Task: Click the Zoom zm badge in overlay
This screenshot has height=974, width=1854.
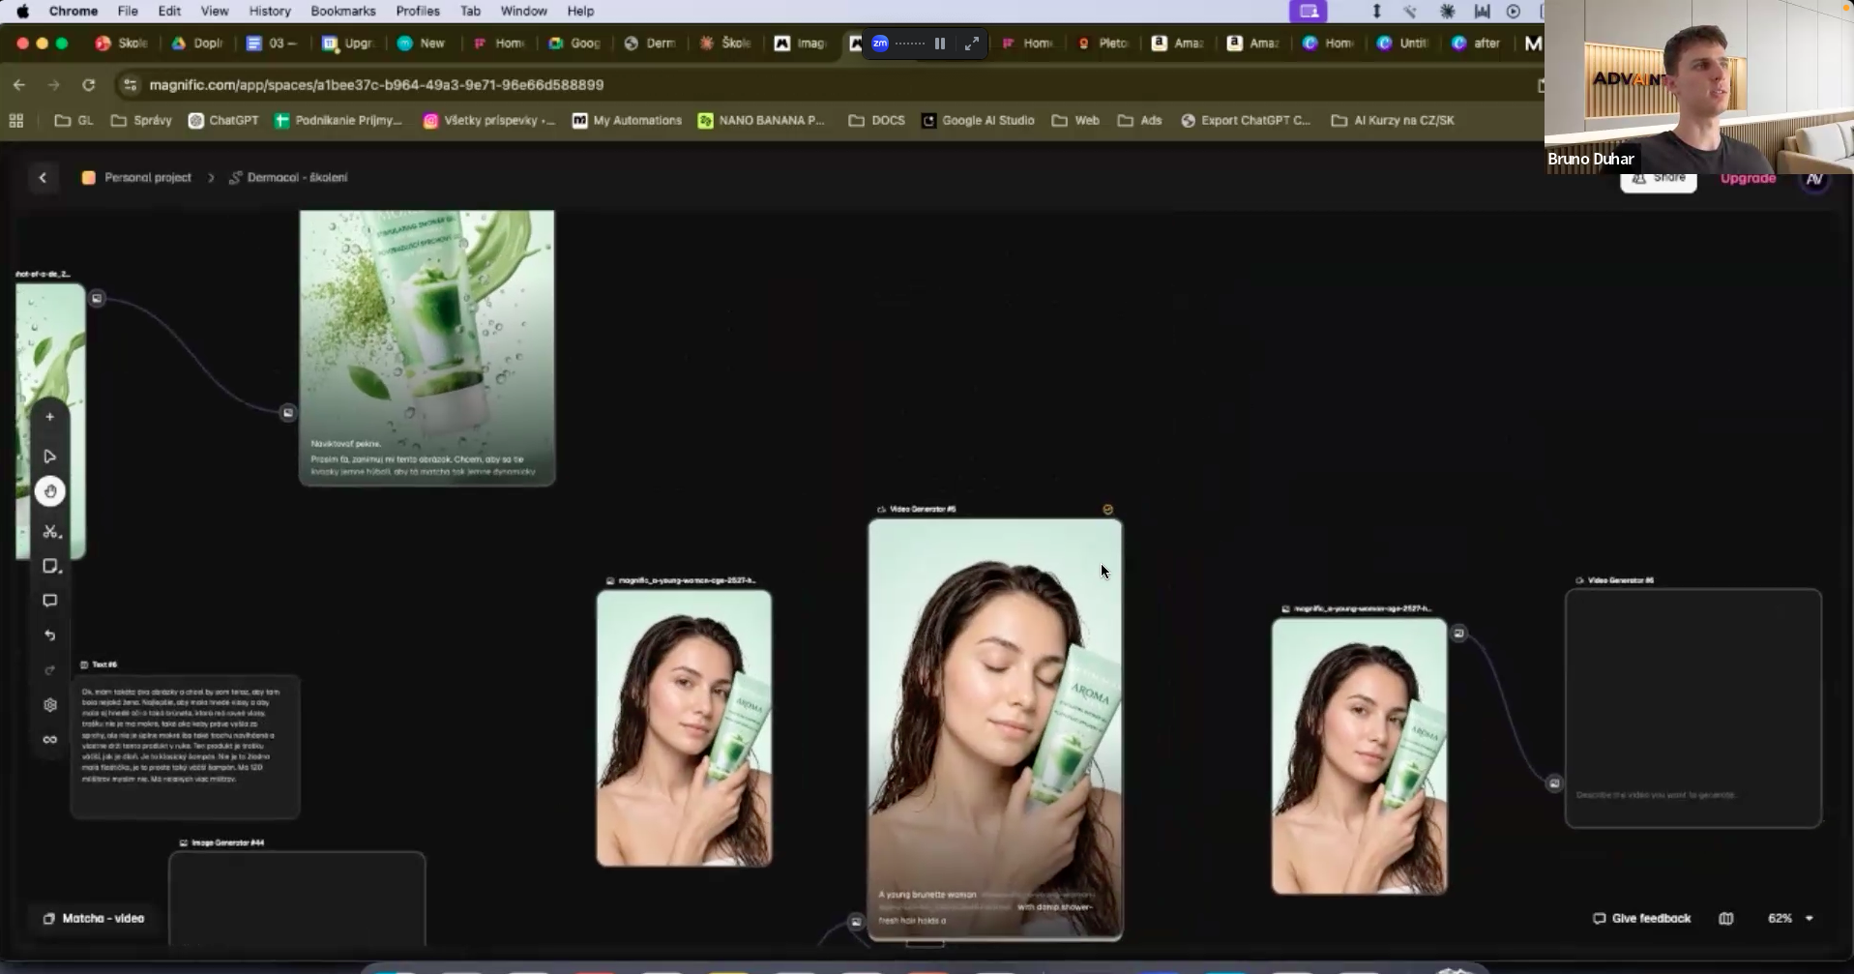Action: tap(880, 44)
